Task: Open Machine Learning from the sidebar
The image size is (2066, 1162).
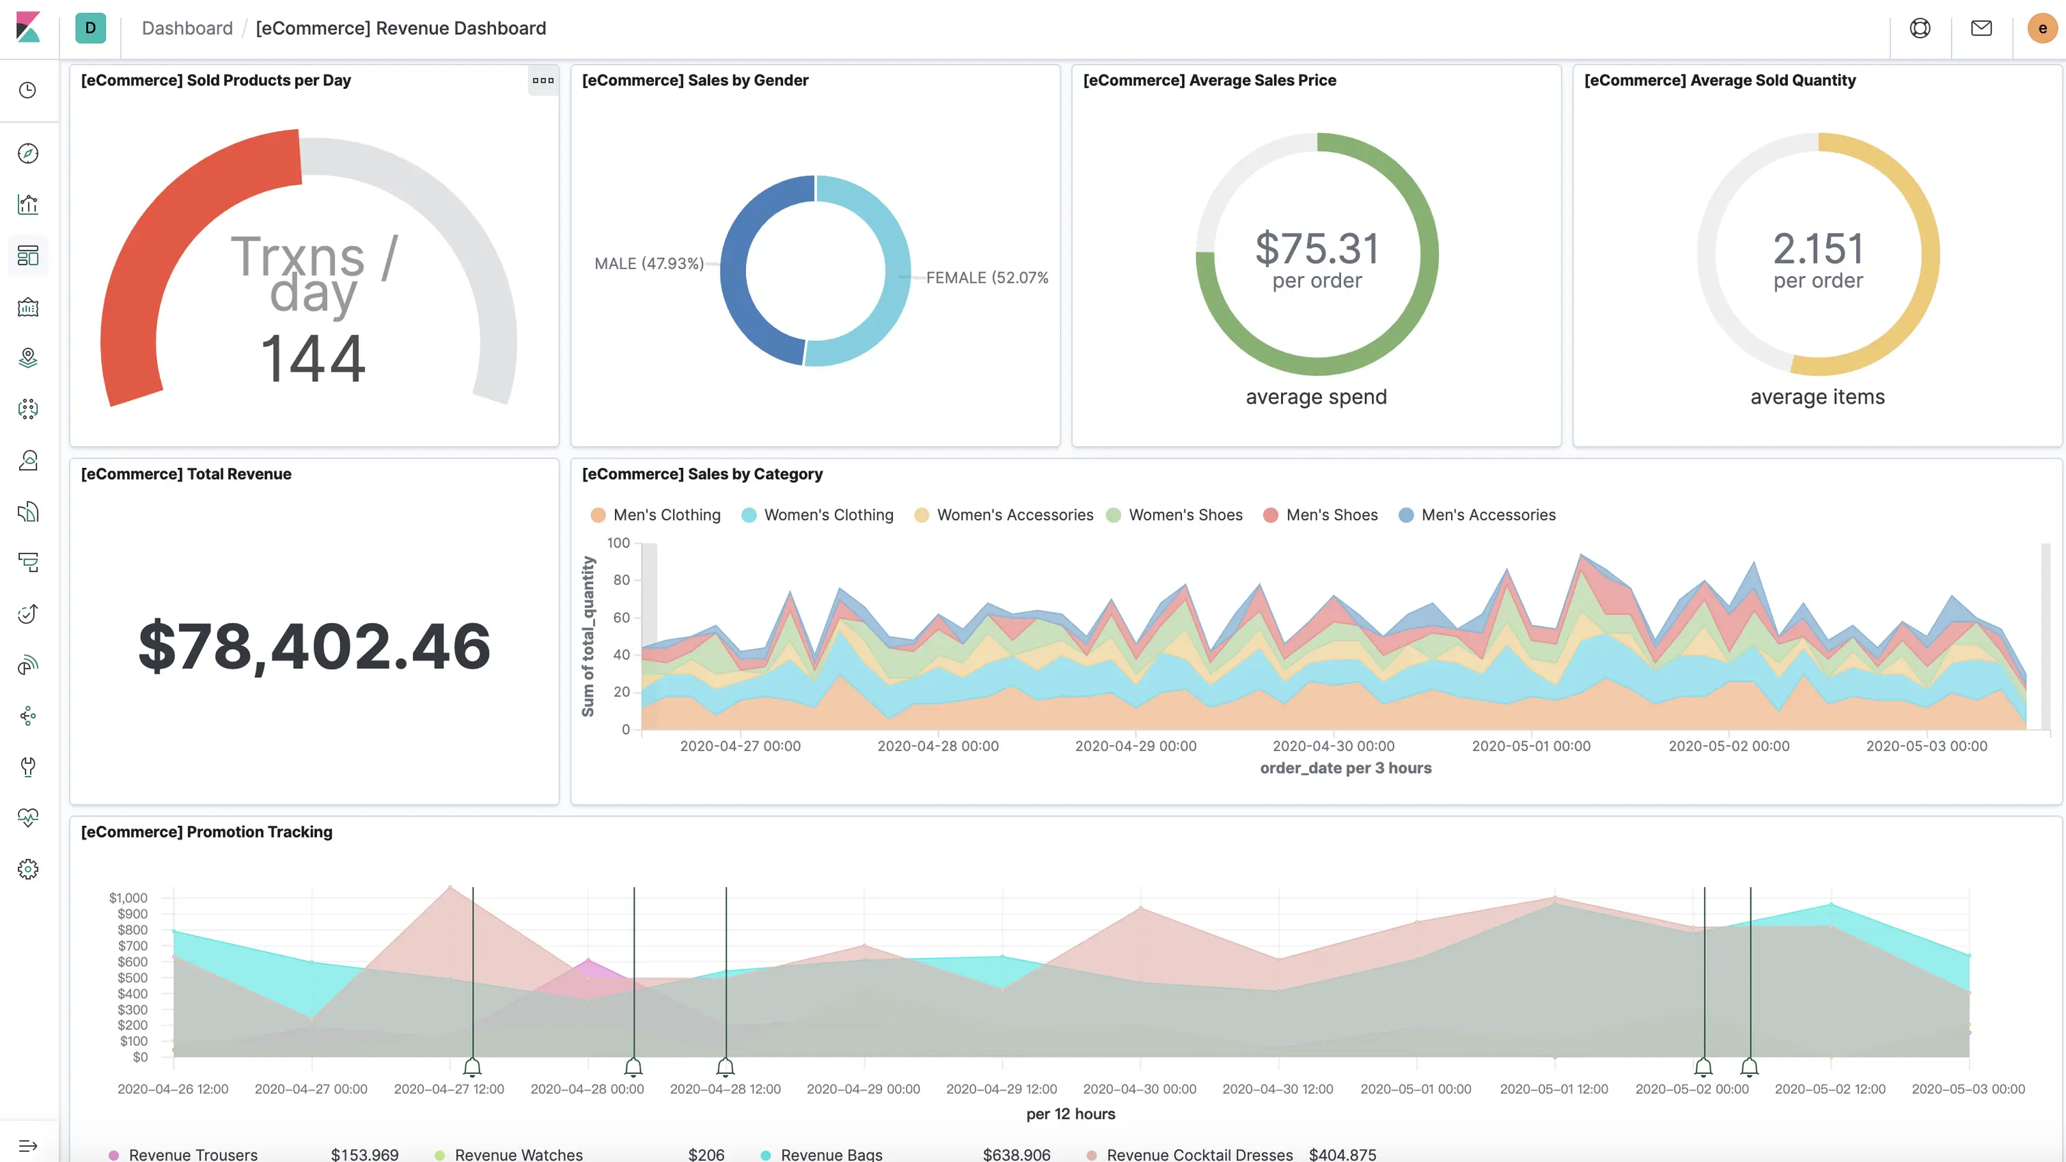Action: click(28, 409)
